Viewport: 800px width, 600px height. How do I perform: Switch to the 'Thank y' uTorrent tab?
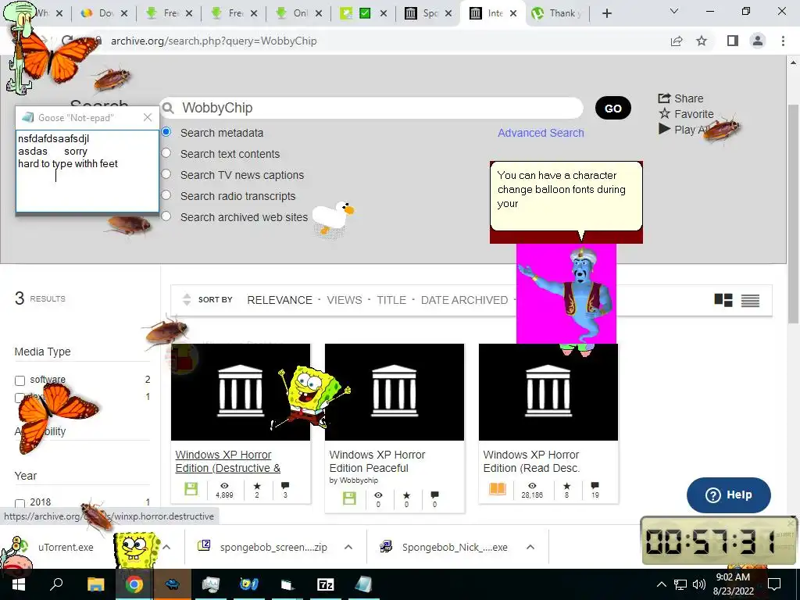(x=557, y=14)
